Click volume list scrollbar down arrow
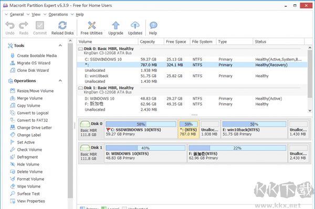This screenshot has width=315, height=209. point(310,111)
